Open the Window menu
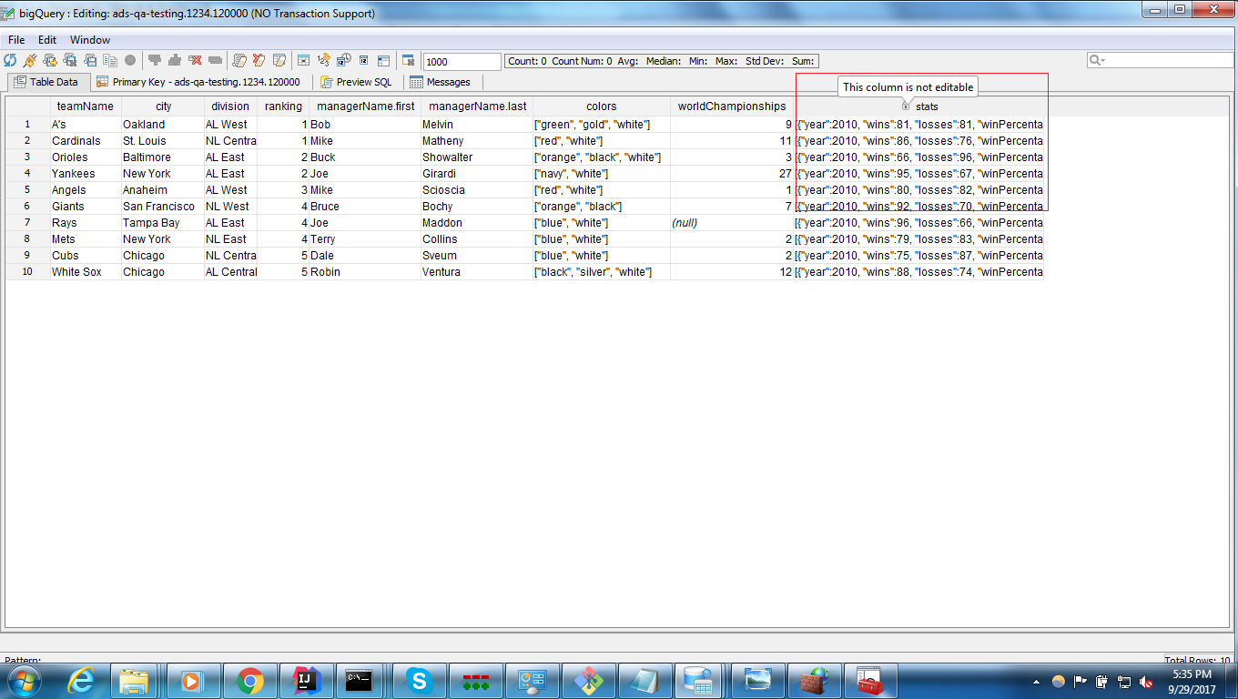Image resolution: width=1238 pixels, height=699 pixels. (x=90, y=40)
